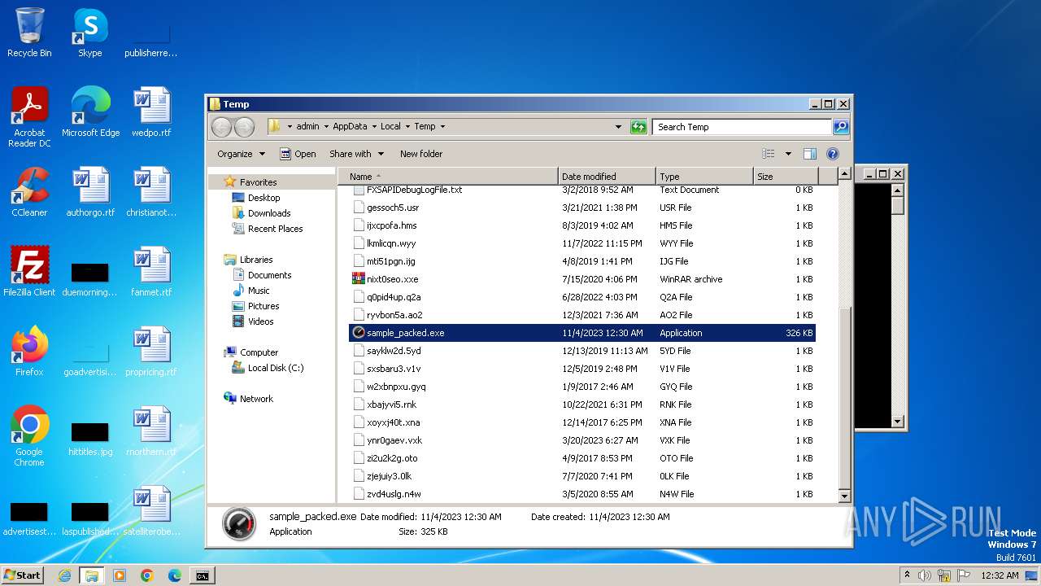Click the Explorer Forward navigation button
This screenshot has height=586, width=1041.
pyautogui.click(x=244, y=127)
